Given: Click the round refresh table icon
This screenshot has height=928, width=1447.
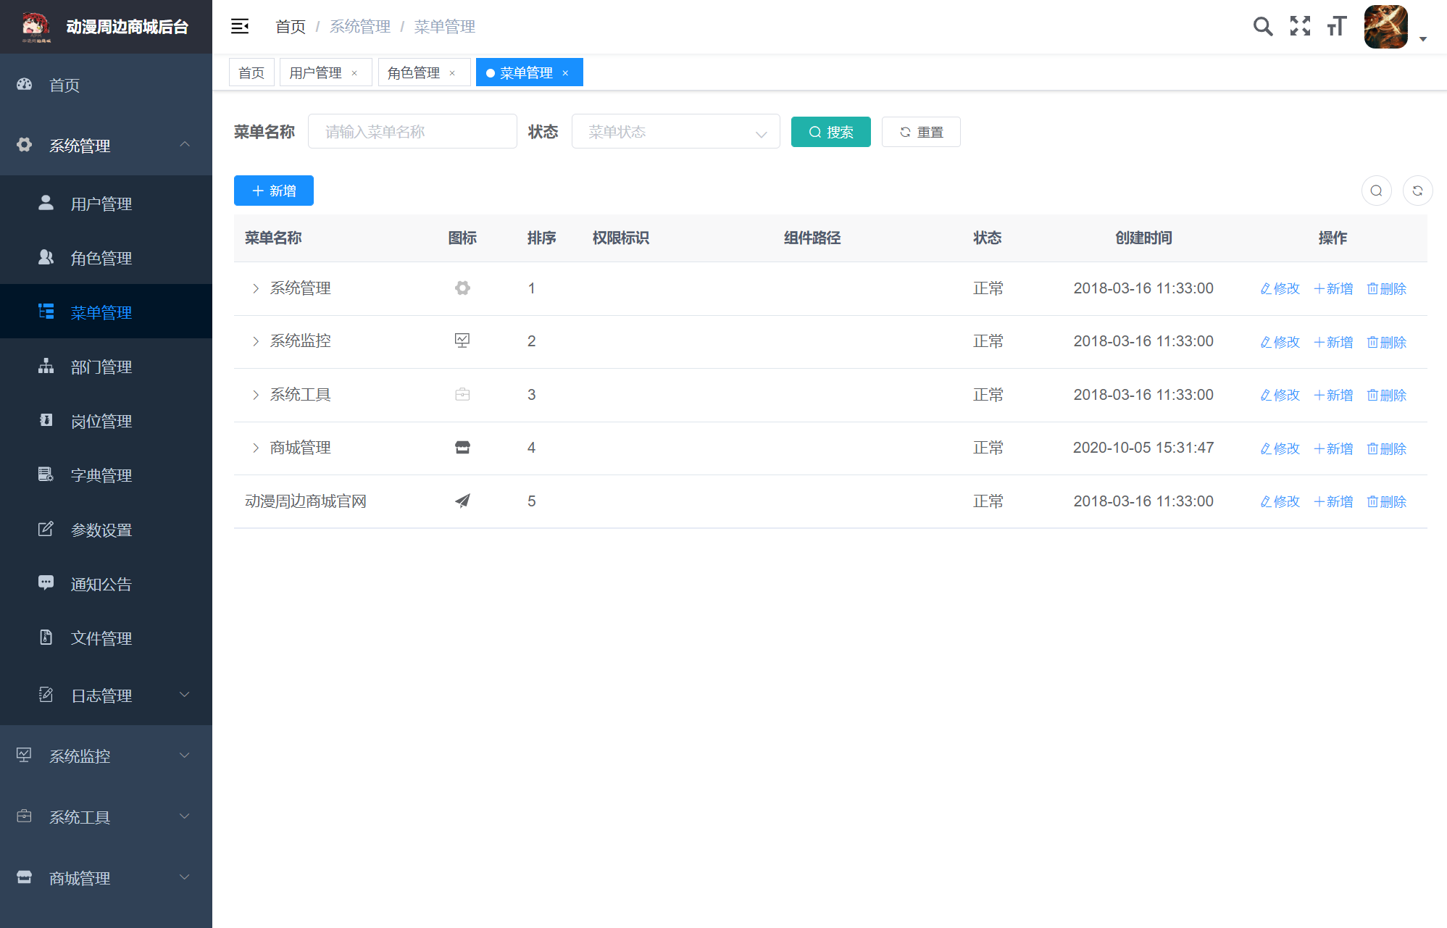Looking at the screenshot, I should click(1417, 191).
